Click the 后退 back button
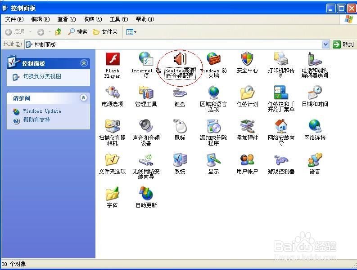 15,32
